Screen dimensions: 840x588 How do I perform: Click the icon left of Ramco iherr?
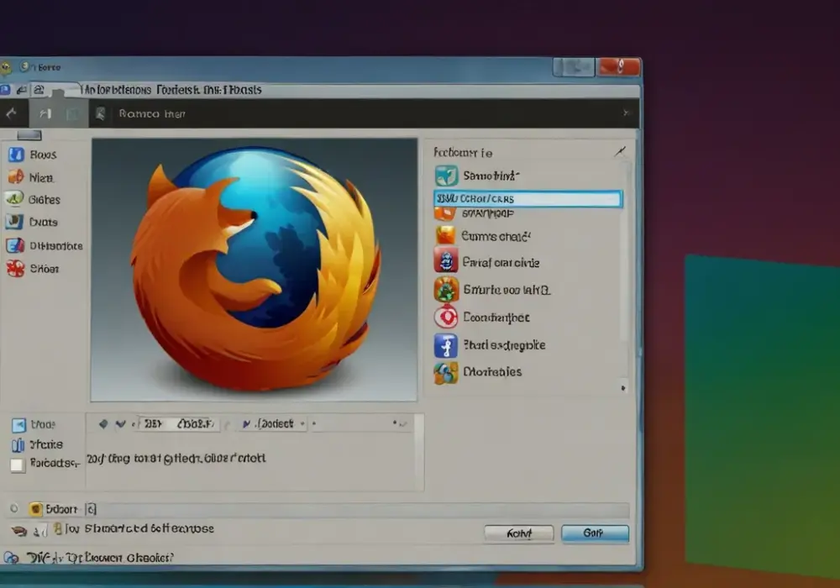100,113
